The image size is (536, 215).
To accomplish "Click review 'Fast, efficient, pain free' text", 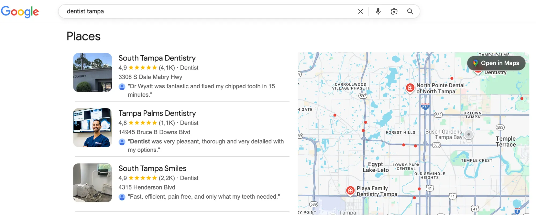I will pos(204,197).
